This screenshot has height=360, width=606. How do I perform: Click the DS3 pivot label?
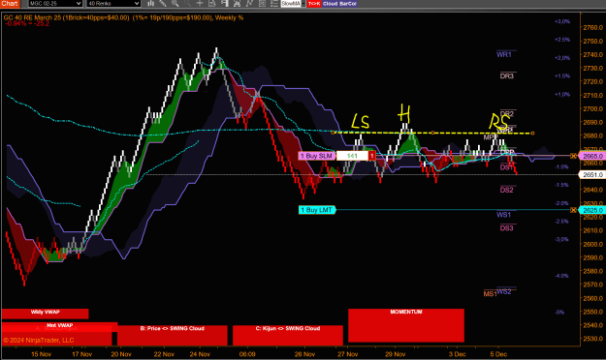point(507,228)
